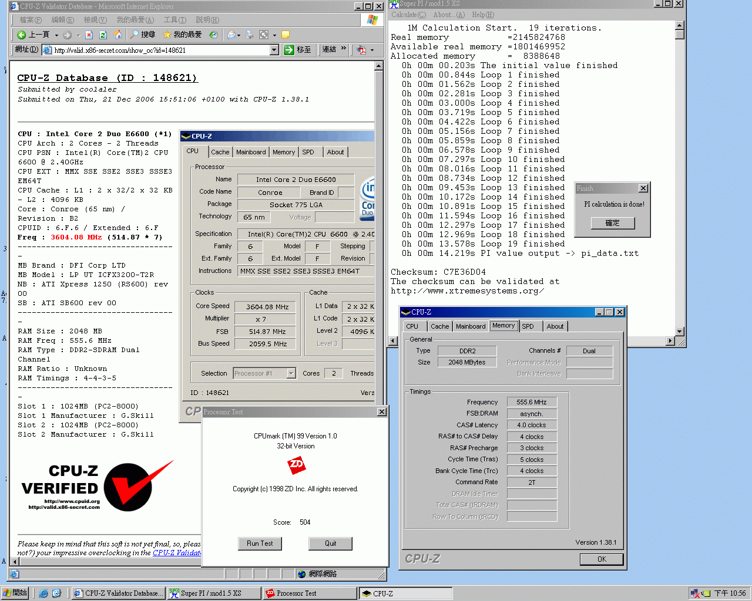Click the Checksum C7E36D04 line in Super PI
The image size is (752, 601).
click(x=438, y=272)
